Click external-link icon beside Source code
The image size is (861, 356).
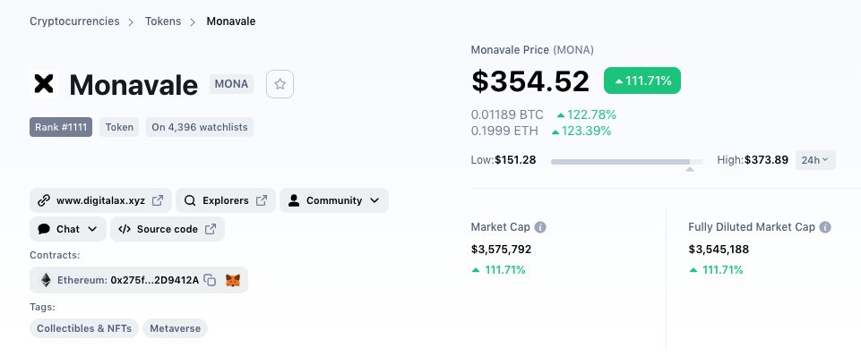tap(211, 229)
